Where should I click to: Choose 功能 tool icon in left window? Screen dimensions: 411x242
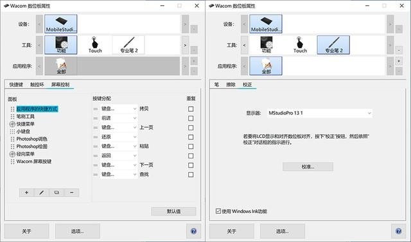[61, 45]
